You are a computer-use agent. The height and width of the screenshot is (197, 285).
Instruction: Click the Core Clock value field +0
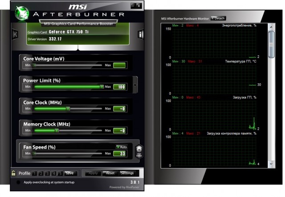pyautogui.click(x=119, y=109)
